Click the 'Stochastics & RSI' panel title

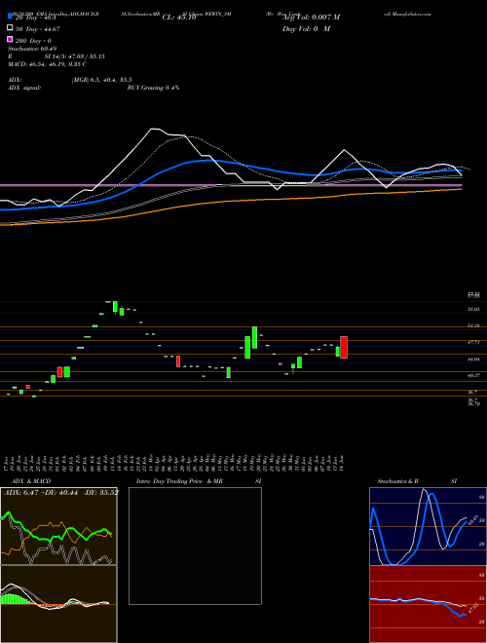[417, 481]
